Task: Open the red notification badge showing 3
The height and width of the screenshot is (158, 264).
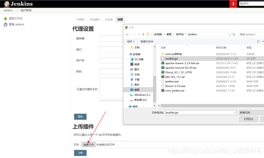Action: (x=233, y=4)
